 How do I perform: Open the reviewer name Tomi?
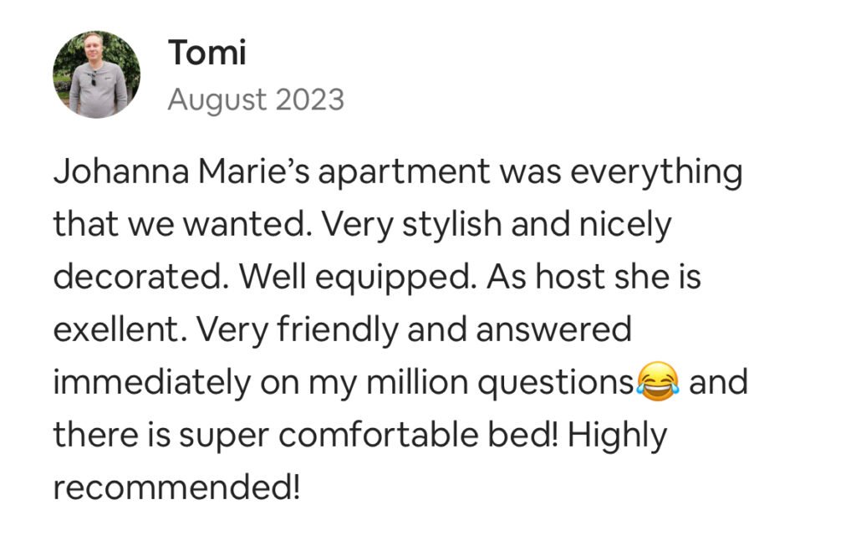(206, 53)
